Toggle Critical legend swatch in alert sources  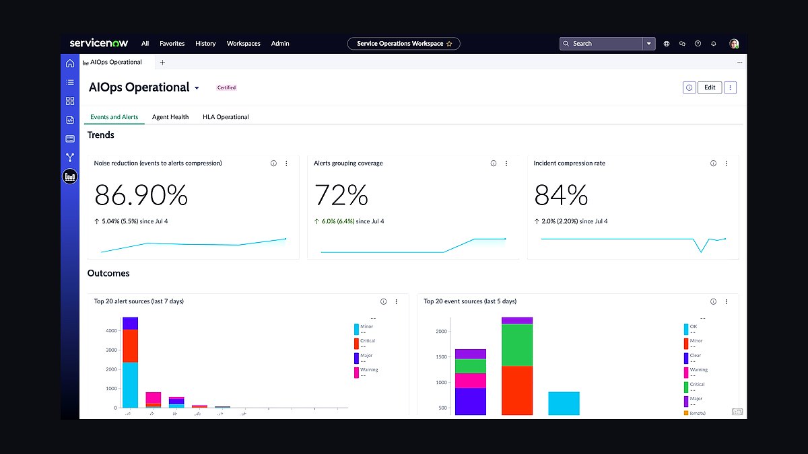(x=356, y=344)
